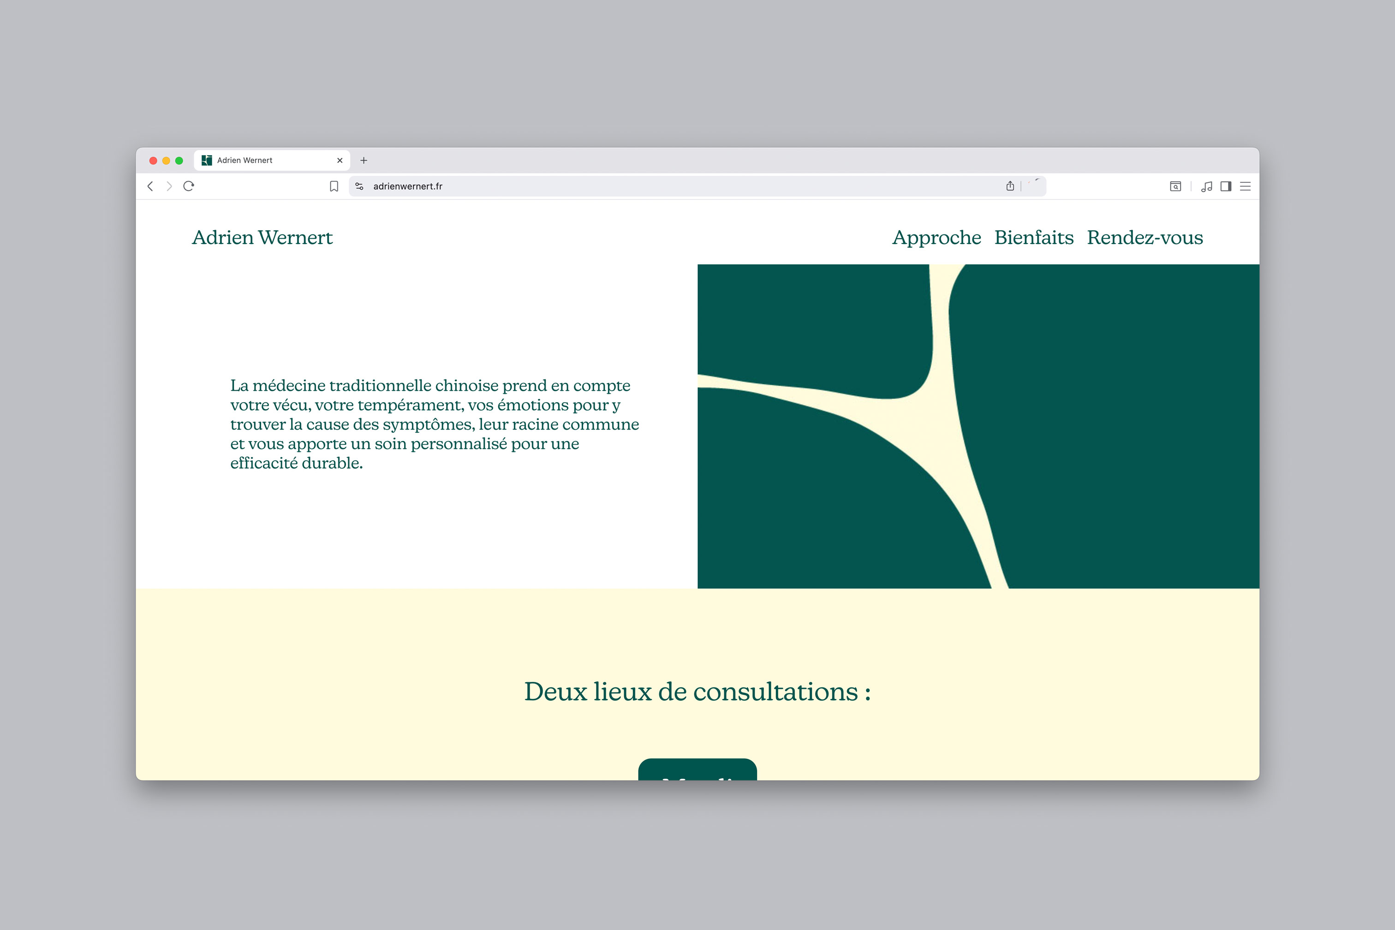Open a new tab with plus button
Image resolution: width=1395 pixels, height=930 pixels.
pos(364,160)
